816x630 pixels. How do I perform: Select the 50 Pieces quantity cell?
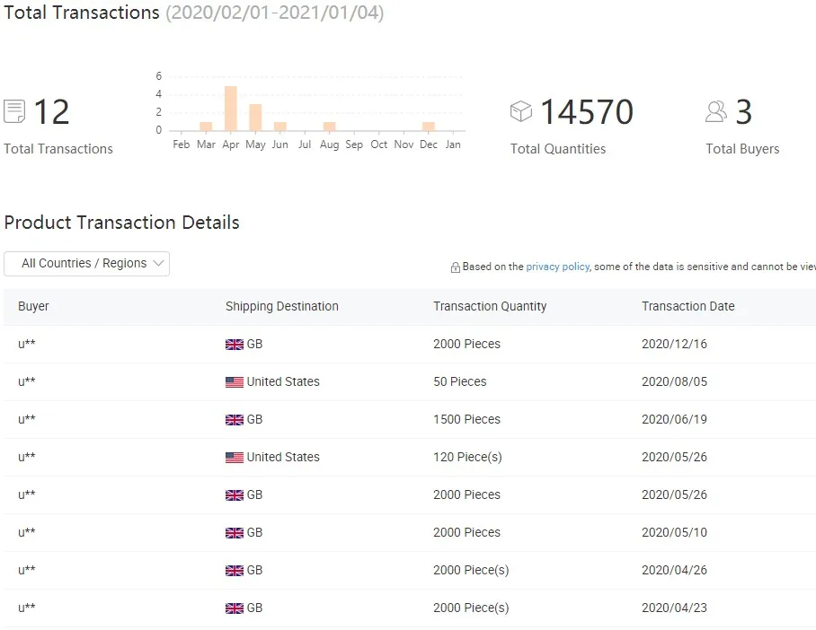[459, 381]
